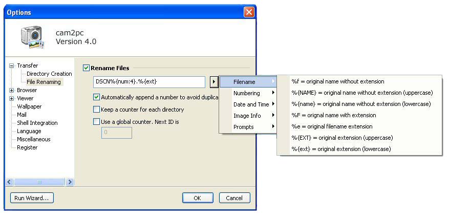Enable Use a global counter option
This screenshot has height=217, width=449.
[x=96, y=122]
